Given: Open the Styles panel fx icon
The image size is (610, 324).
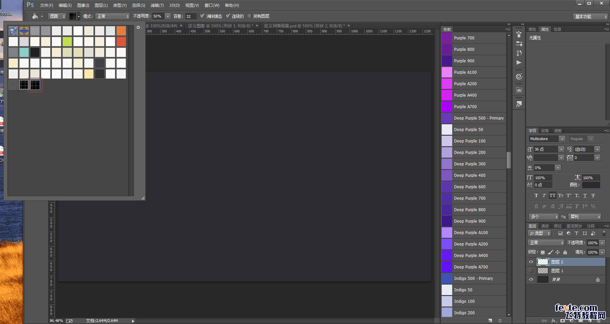Looking at the screenshot, I should (x=519, y=105).
